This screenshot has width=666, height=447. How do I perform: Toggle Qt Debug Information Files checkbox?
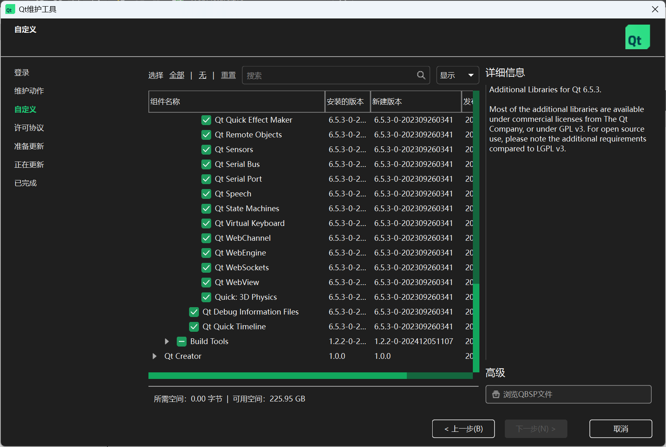click(x=194, y=312)
